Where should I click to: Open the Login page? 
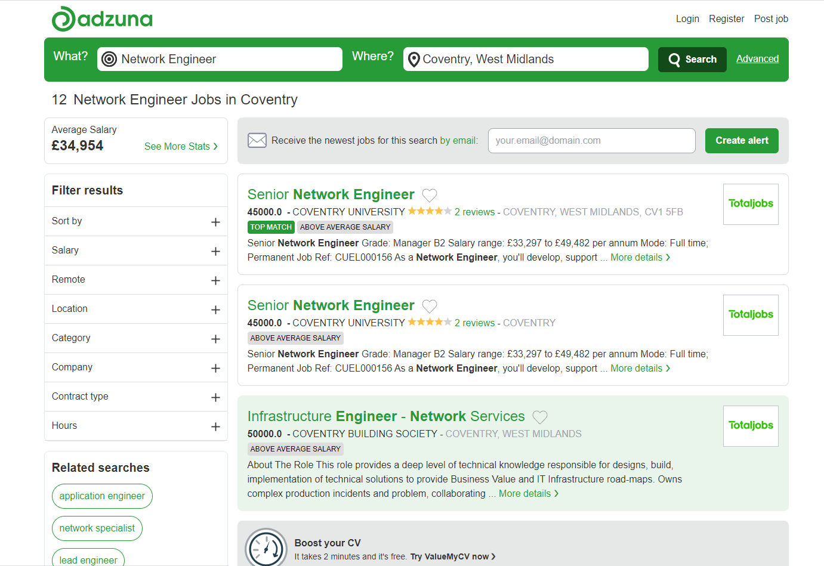687,19
